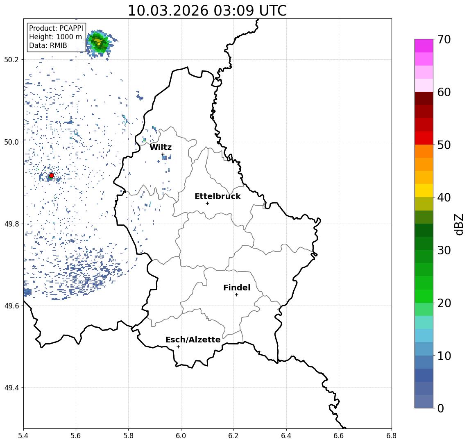Click the turquoise colorbar segment below 20
Image resolution: width=469 pixels, height=444 pixels.
click(424, 322)
